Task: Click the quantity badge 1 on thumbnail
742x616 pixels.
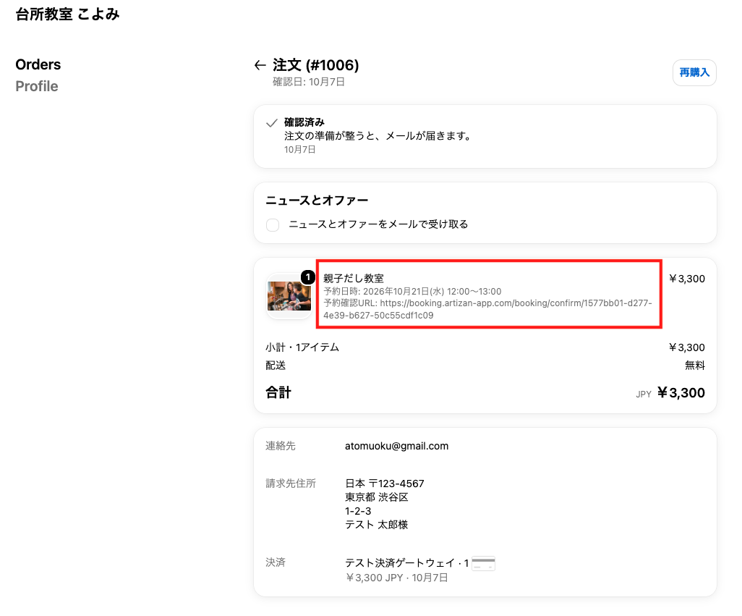Action: click(307, 277)
